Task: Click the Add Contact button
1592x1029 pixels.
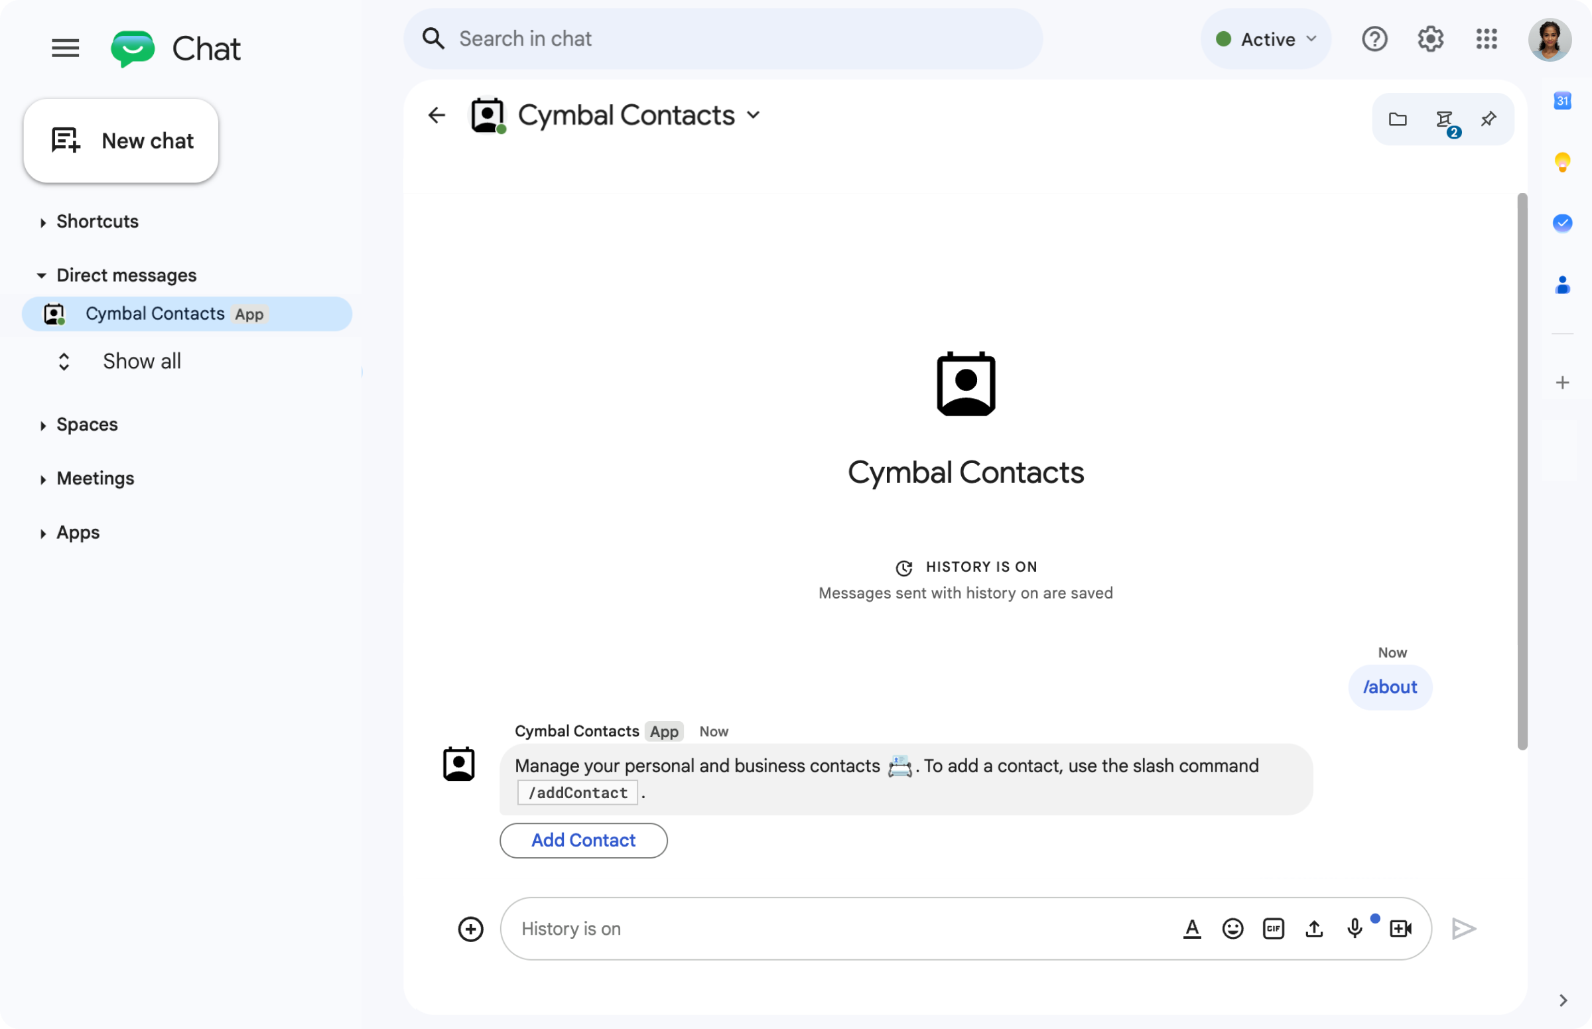Action: pos(583,841)
